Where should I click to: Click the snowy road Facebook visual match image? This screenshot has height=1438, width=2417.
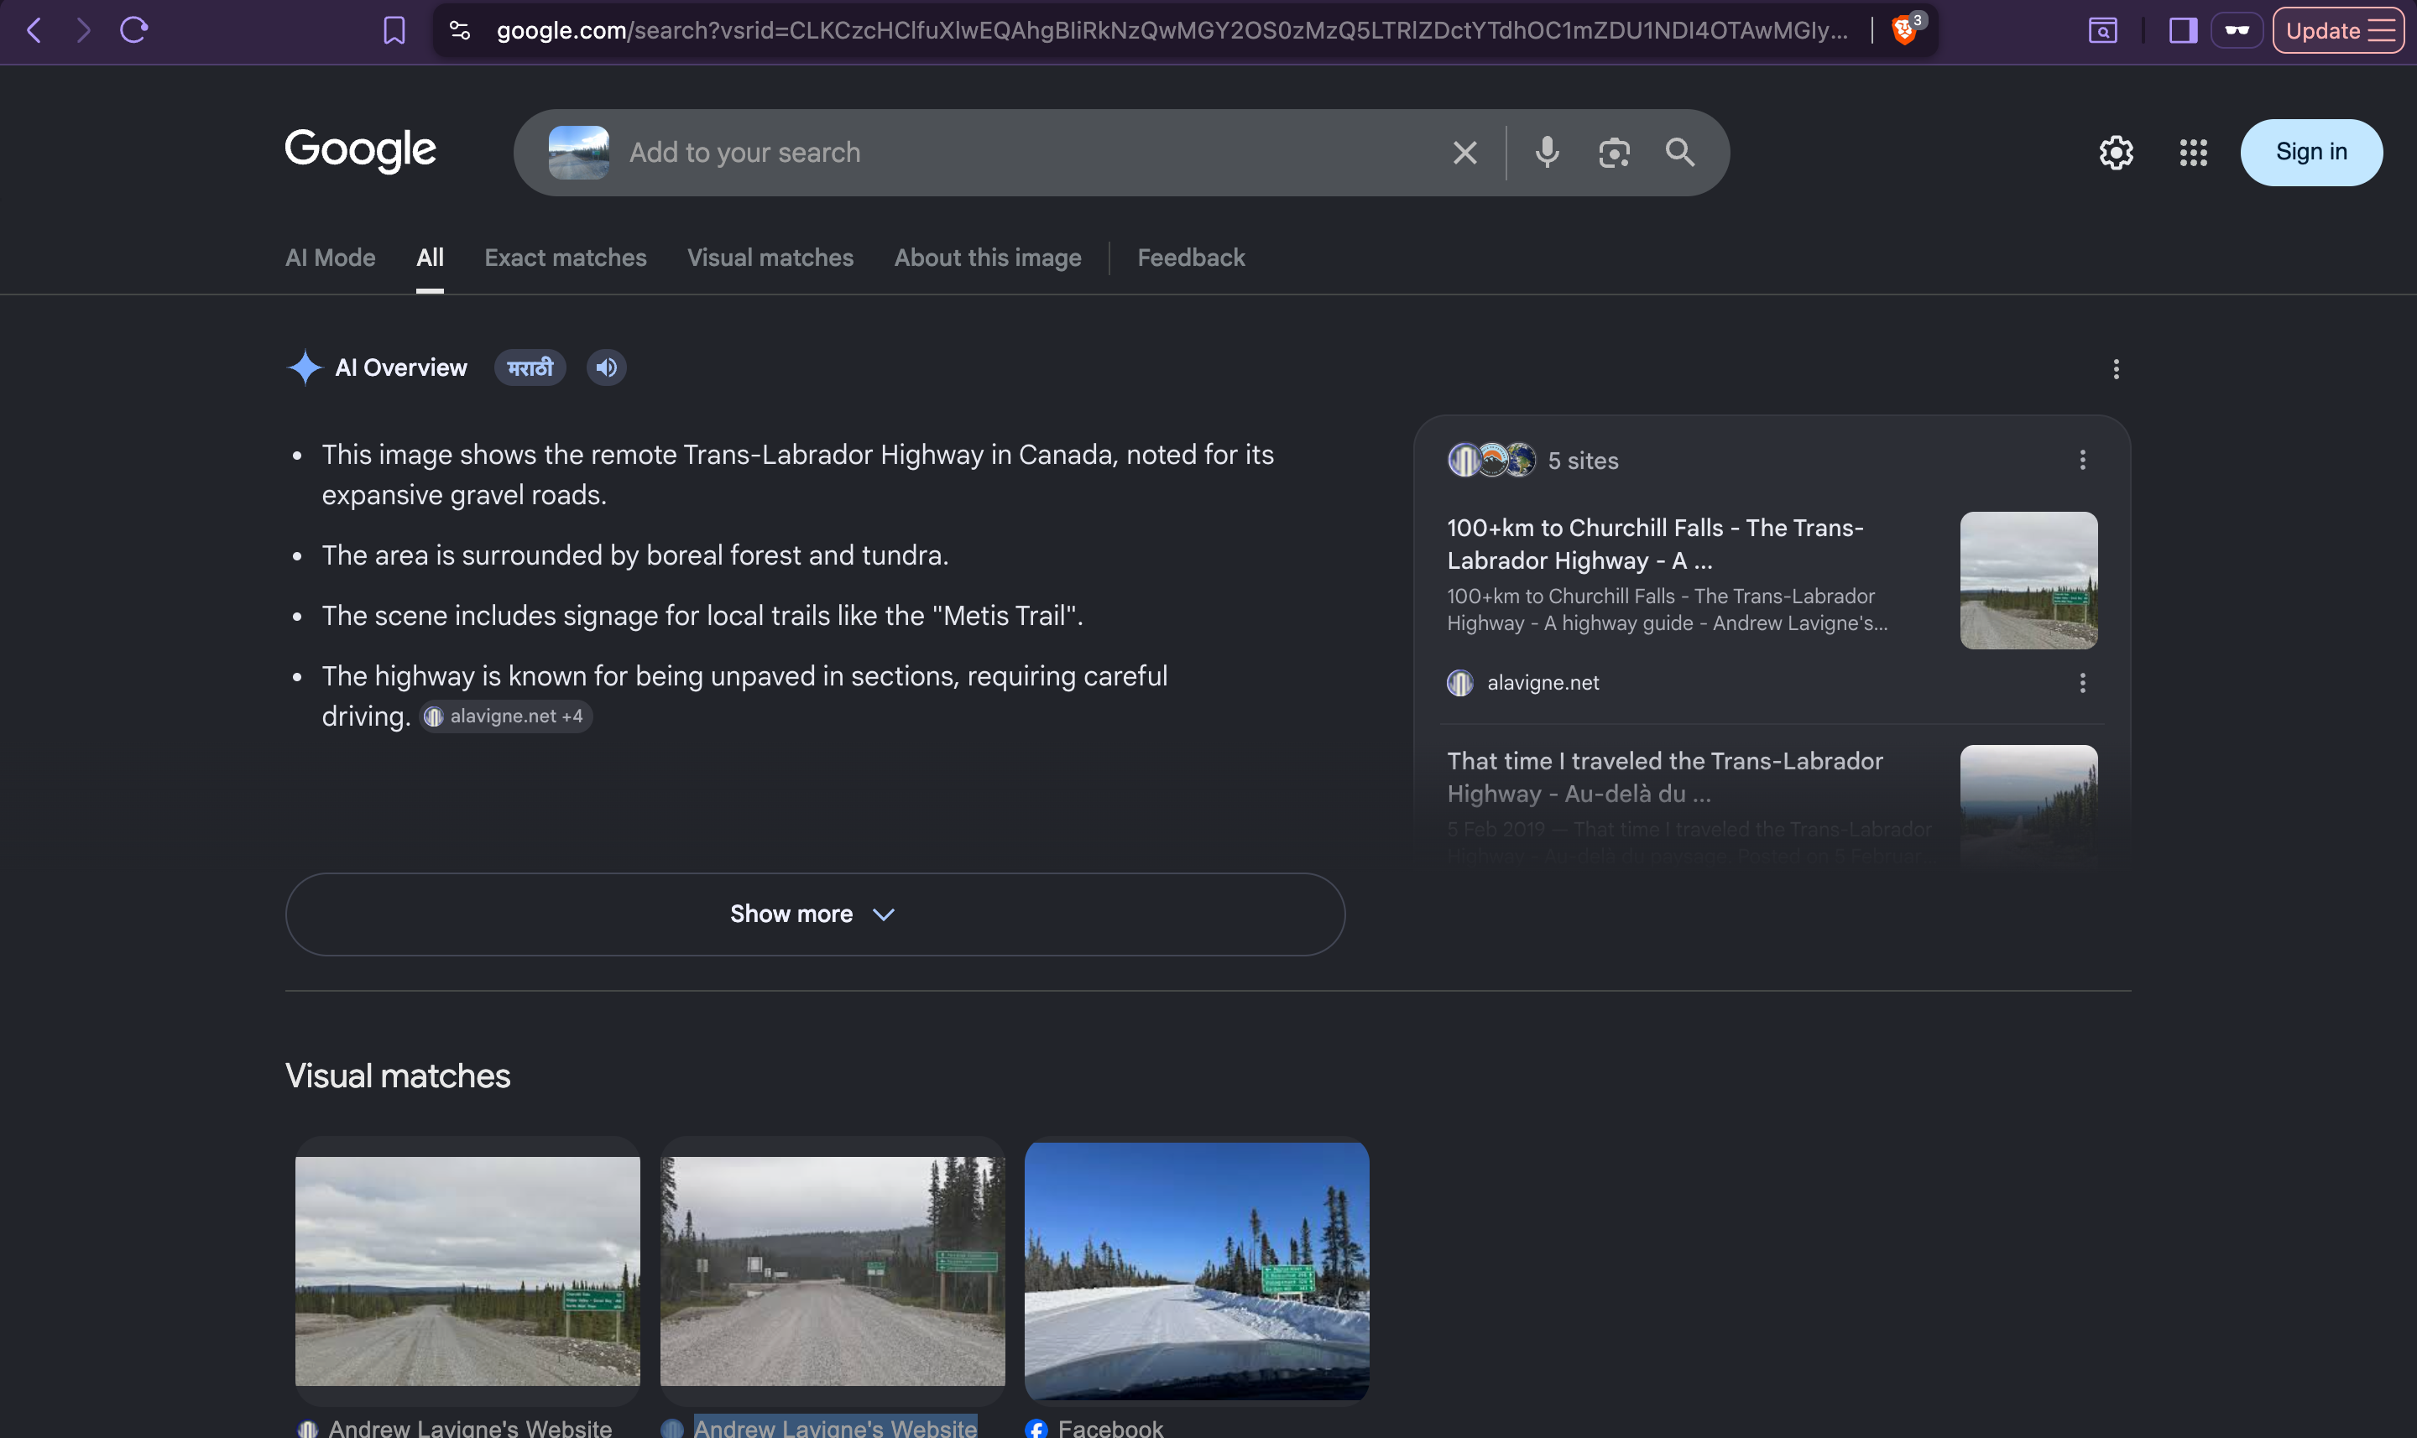[x=1197, y=1270]
